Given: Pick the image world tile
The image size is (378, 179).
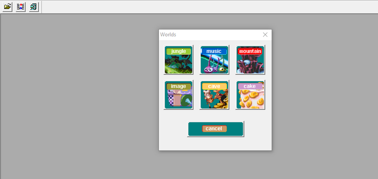Looking at the screenshot, I should pos(179,95).
